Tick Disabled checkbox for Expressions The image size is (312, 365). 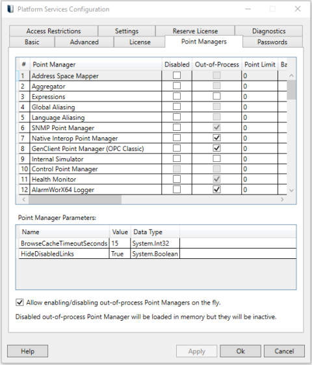[177, 96]
